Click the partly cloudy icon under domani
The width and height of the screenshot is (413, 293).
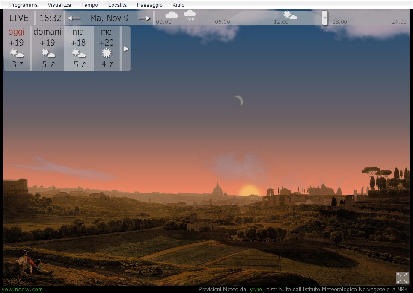pyautogui.click(x=48, y=53)
